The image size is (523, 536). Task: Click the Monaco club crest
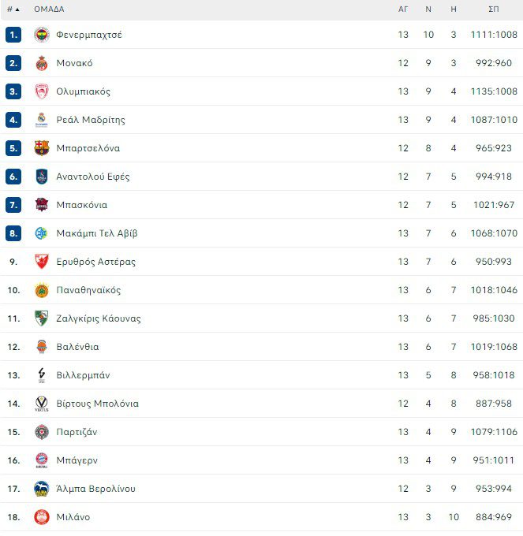pos(42,63)
